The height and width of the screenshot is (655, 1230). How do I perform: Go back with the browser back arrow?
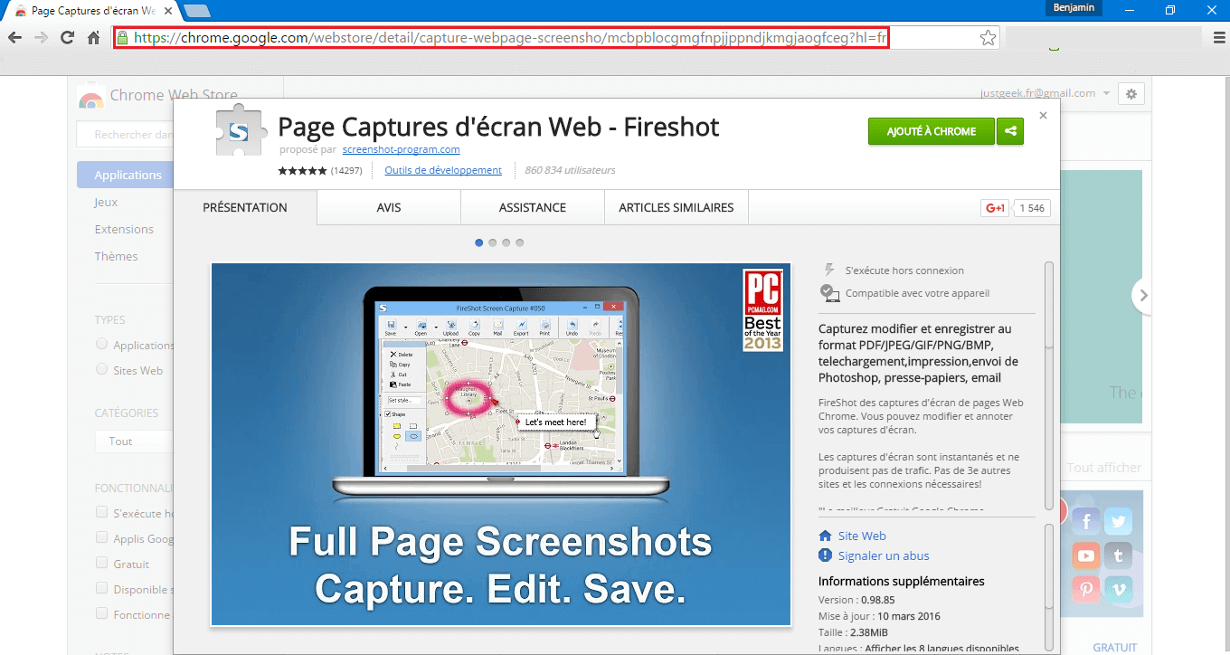click(14, 37)
